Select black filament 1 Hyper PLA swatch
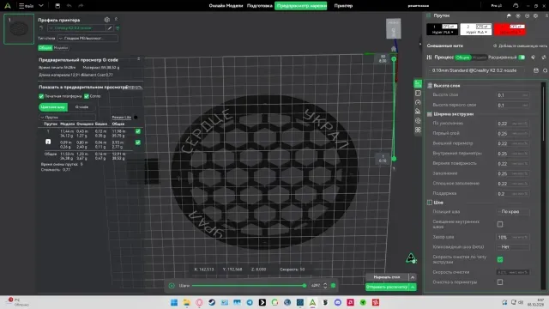Screen dimensions: 549x309 click(443, 29)
